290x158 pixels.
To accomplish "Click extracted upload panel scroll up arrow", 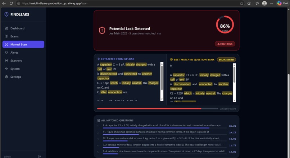I will click(x=162, y=64).
